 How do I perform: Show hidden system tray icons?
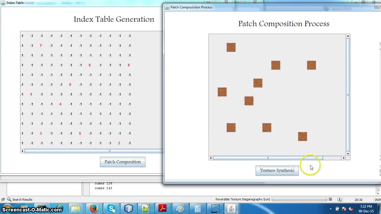[x=330, y=209]
